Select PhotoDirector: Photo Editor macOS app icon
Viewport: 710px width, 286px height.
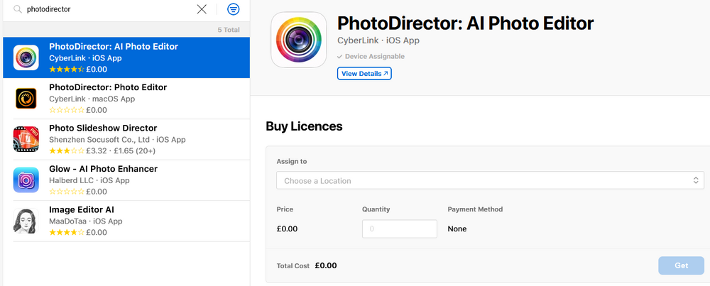pos(26,98)
